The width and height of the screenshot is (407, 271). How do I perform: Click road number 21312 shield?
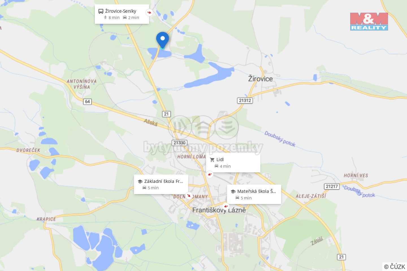[245, 100]
